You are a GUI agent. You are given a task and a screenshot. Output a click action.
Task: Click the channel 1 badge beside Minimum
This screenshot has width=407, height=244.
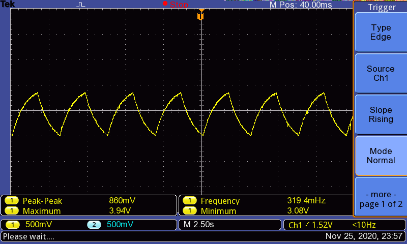(x=189, y=210)
